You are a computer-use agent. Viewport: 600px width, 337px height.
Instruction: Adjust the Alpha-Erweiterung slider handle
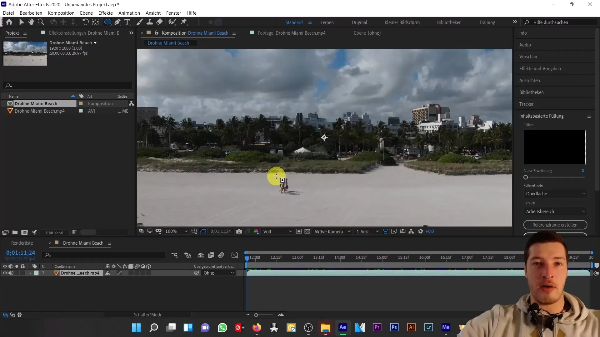(526, 177)
